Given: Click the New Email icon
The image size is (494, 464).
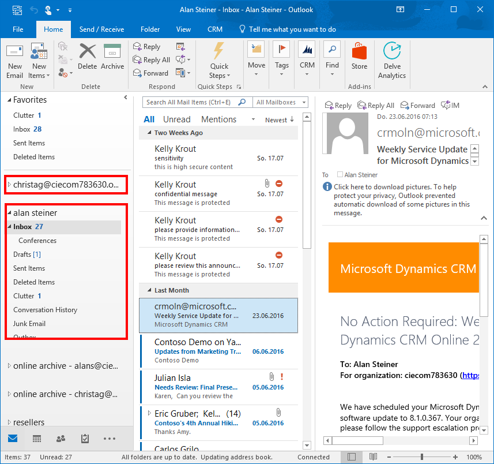Looking at the screenshot, I should click(14, 61).
